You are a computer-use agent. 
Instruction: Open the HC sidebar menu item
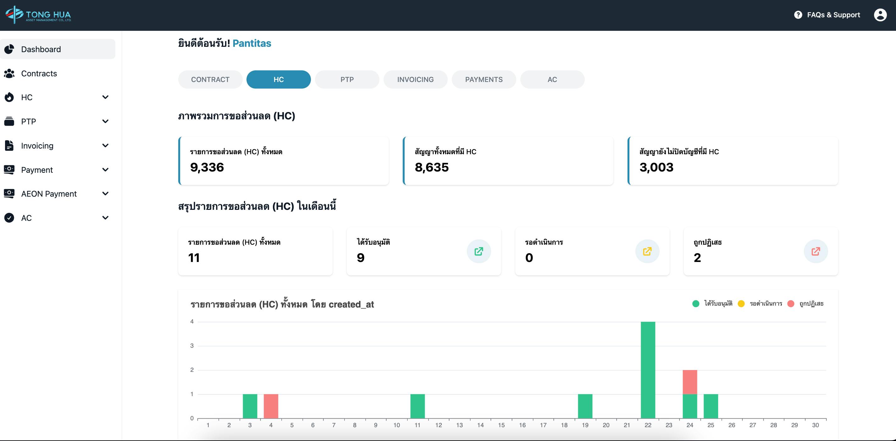[58, 97]
